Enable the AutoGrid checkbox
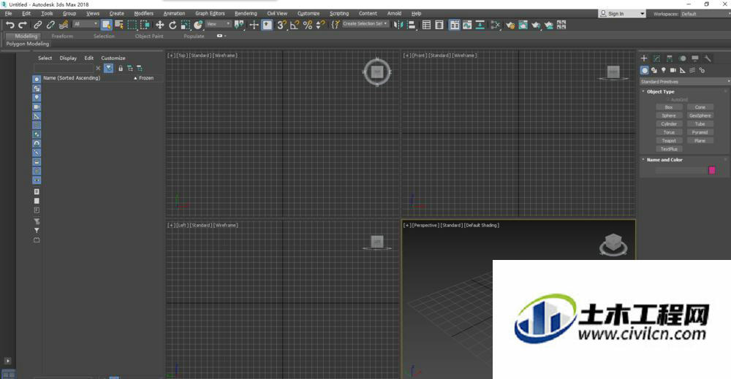The width and height of the screenshot is (731, 379). [667, 99]
